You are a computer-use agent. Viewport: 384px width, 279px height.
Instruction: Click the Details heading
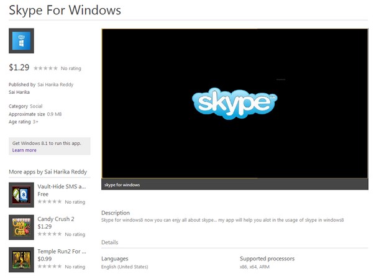(110, 242)
